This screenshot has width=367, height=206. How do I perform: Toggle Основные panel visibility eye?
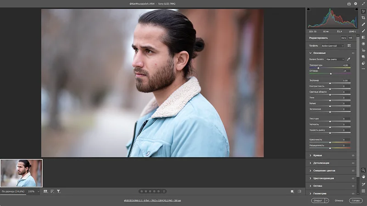[353, 53]
